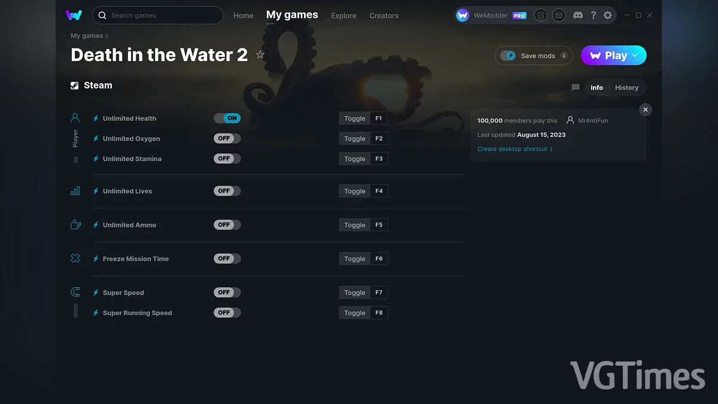Click Toggle hotkey button for Unlimited Lives
This screenshot has width=718, height=404.
[355, 191]
